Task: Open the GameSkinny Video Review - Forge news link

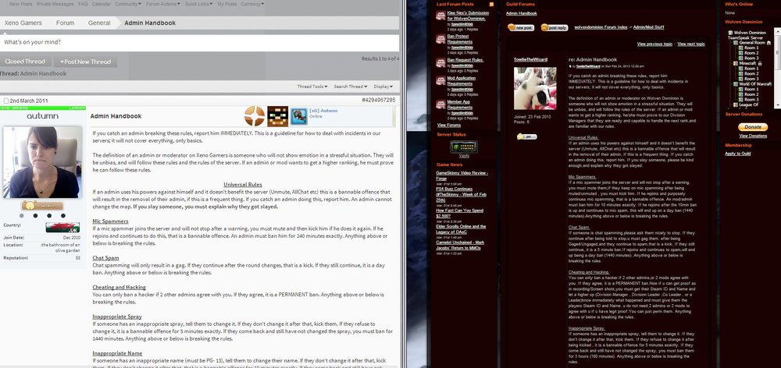Action: point(462,175)
